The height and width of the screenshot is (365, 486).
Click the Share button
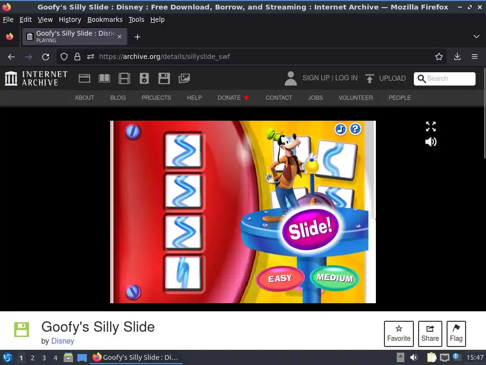point(430,334)
